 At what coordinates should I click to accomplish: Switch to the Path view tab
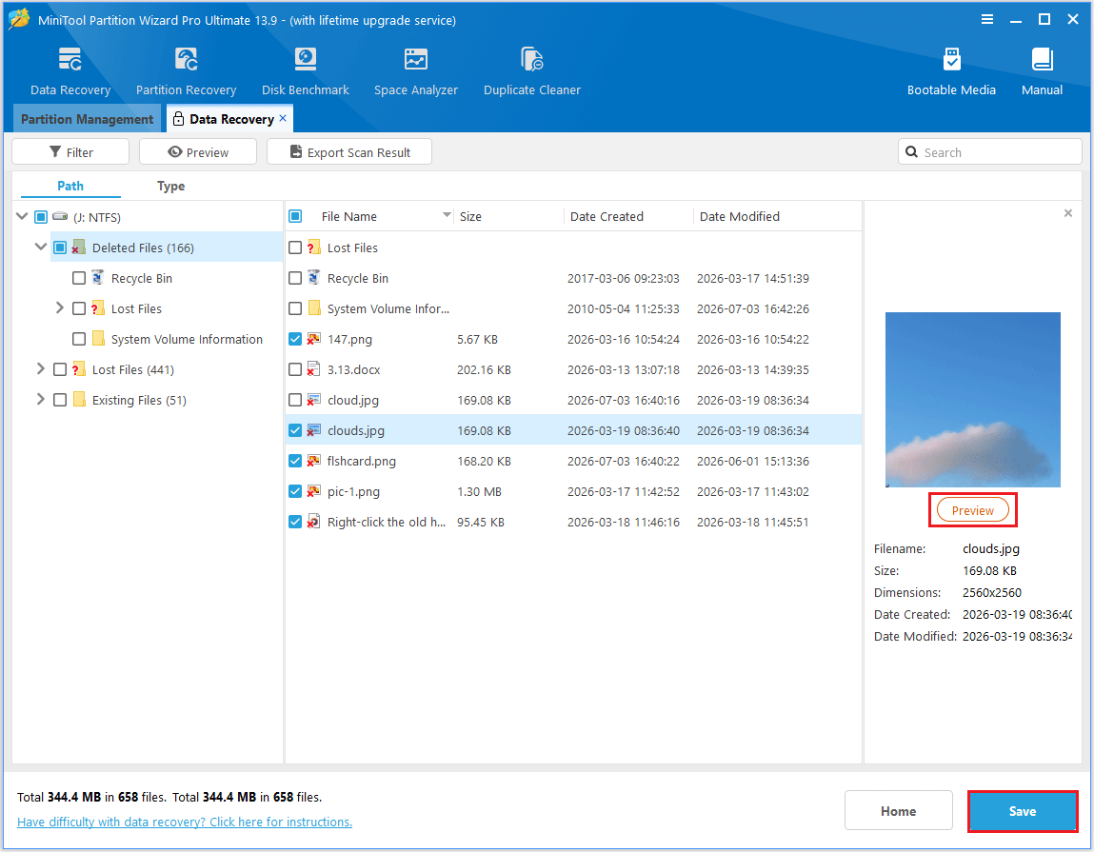pos(70,186)
